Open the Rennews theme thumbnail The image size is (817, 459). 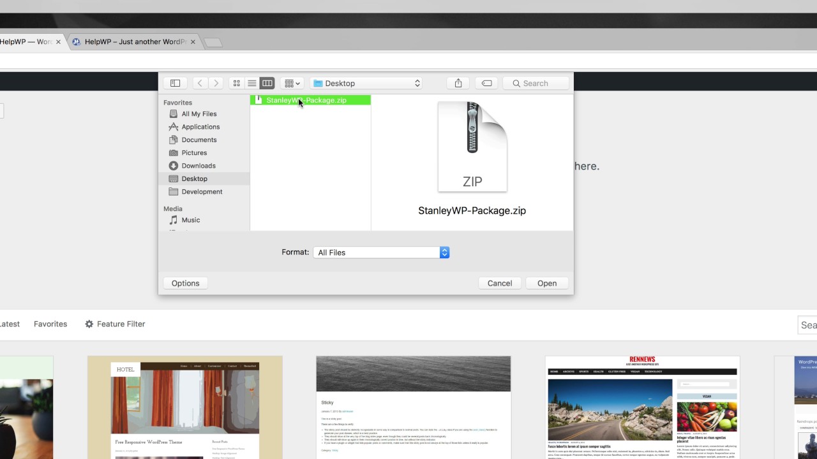pos(643,407)
